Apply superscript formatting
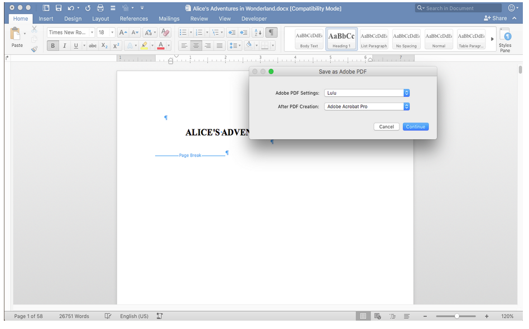The image size is (529, 329). pyautogui.click(x=116, y=46)
